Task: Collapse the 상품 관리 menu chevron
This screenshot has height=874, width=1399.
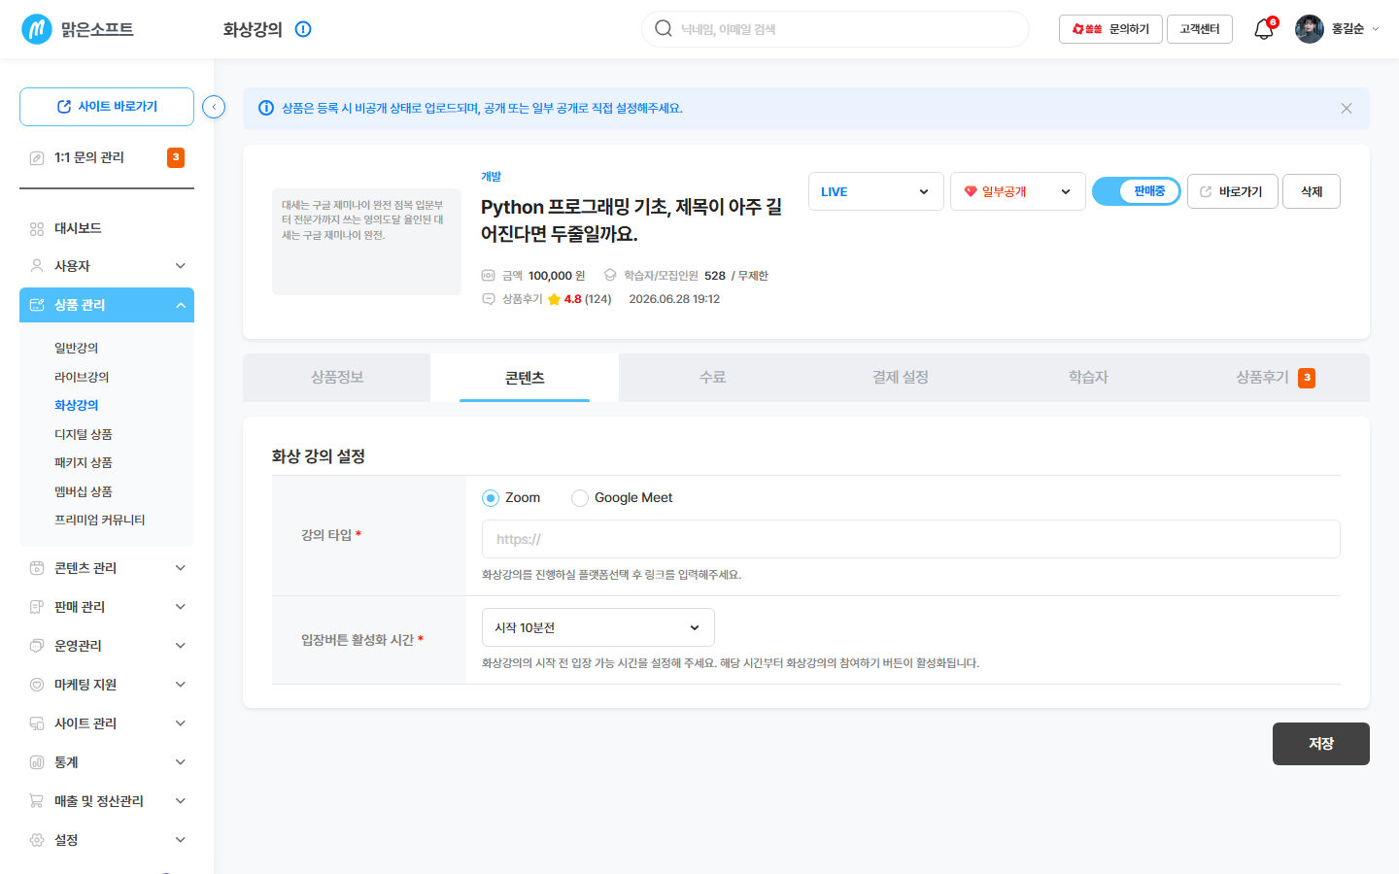Action: 181,305
